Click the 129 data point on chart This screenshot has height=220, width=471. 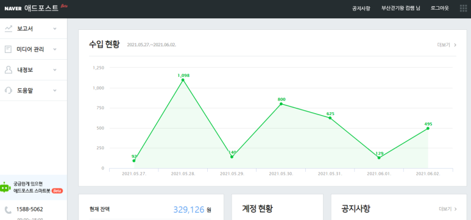[x=379, y=158]
